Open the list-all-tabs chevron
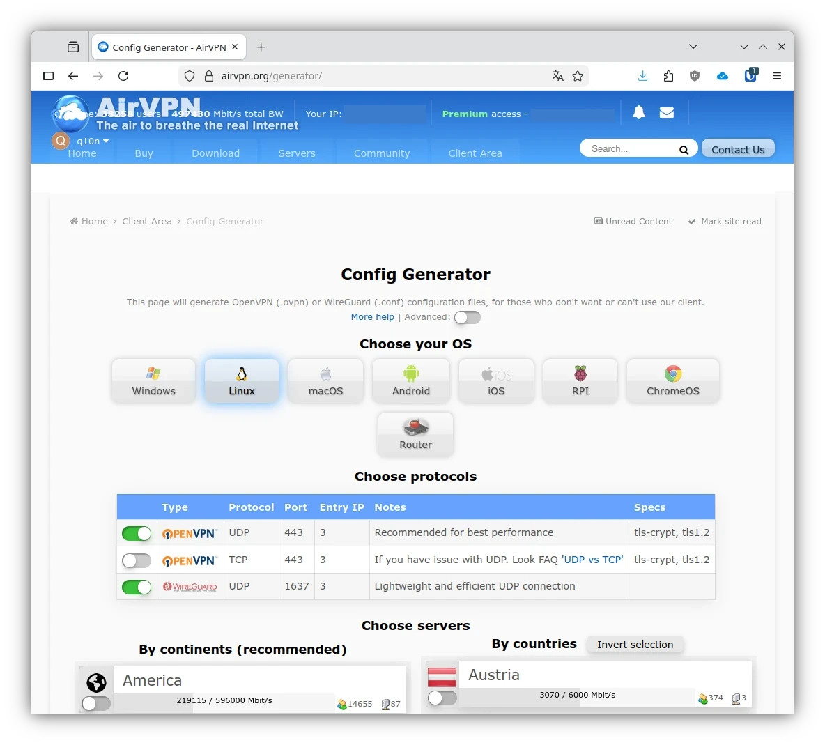 (693, 46)
